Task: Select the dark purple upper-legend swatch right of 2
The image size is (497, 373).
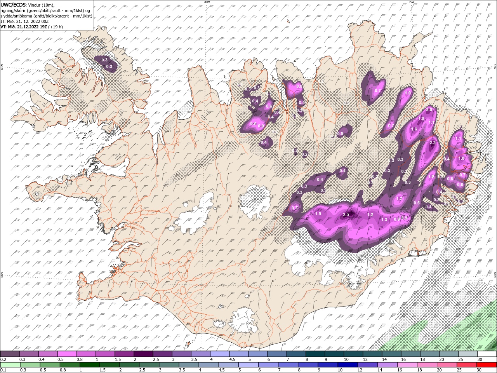Action: [143, 354]
